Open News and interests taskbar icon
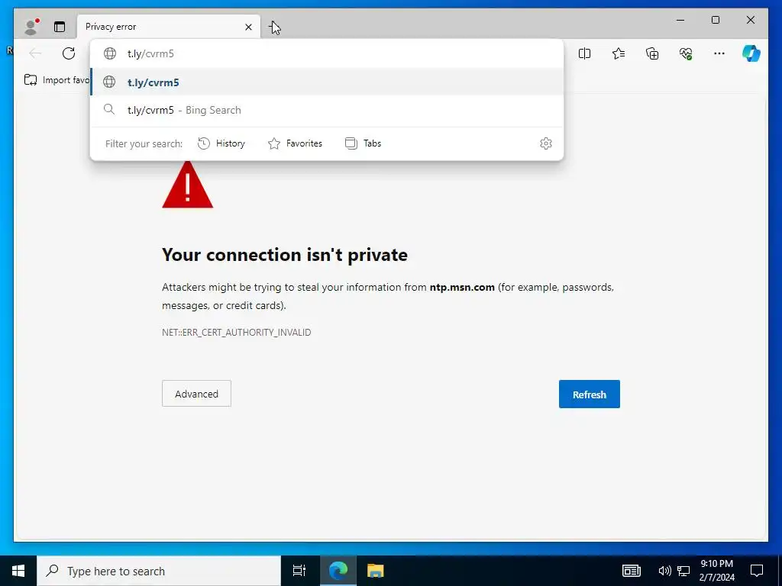This screenshot has width=782, height=586. pos(631,571)
